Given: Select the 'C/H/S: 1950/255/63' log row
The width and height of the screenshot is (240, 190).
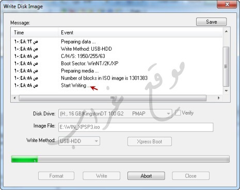Looking at the screenshot, I should click(x=117, y=56).
